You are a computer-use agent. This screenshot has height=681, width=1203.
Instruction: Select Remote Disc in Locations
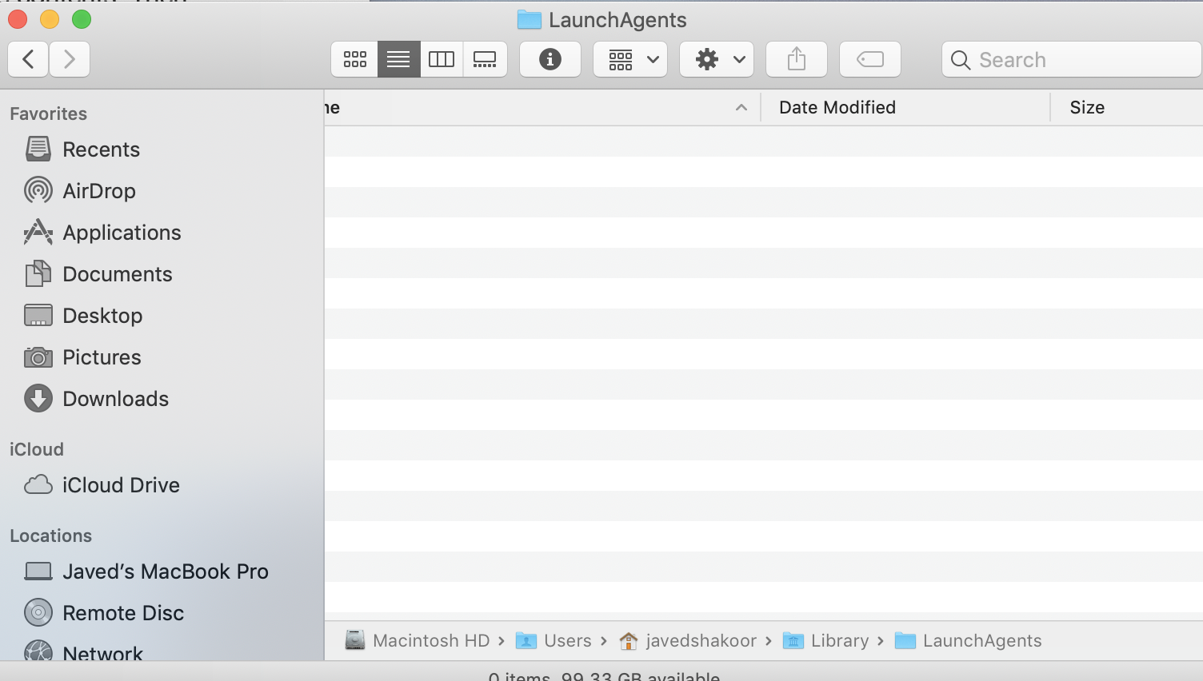pos(123,613)
